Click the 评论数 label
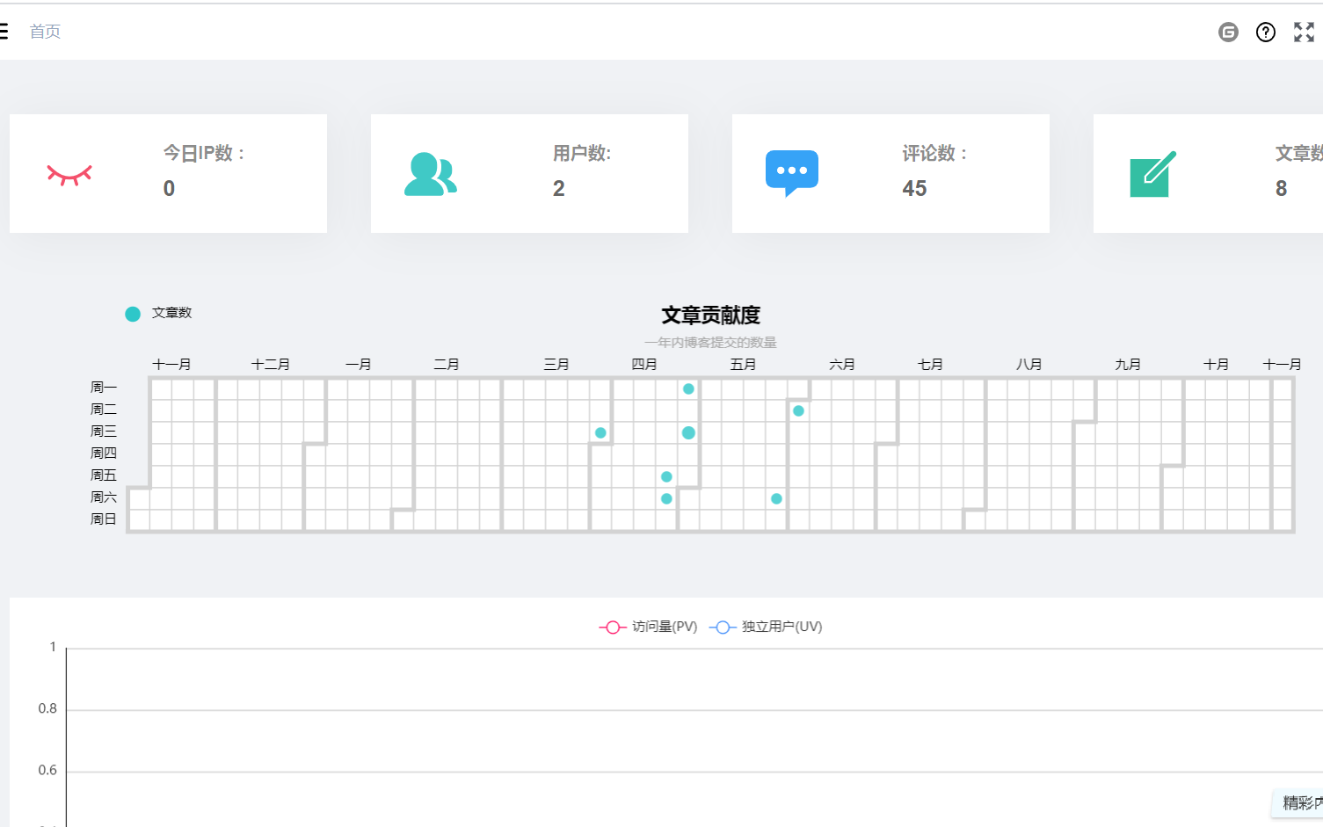 (x=935, y=153)
